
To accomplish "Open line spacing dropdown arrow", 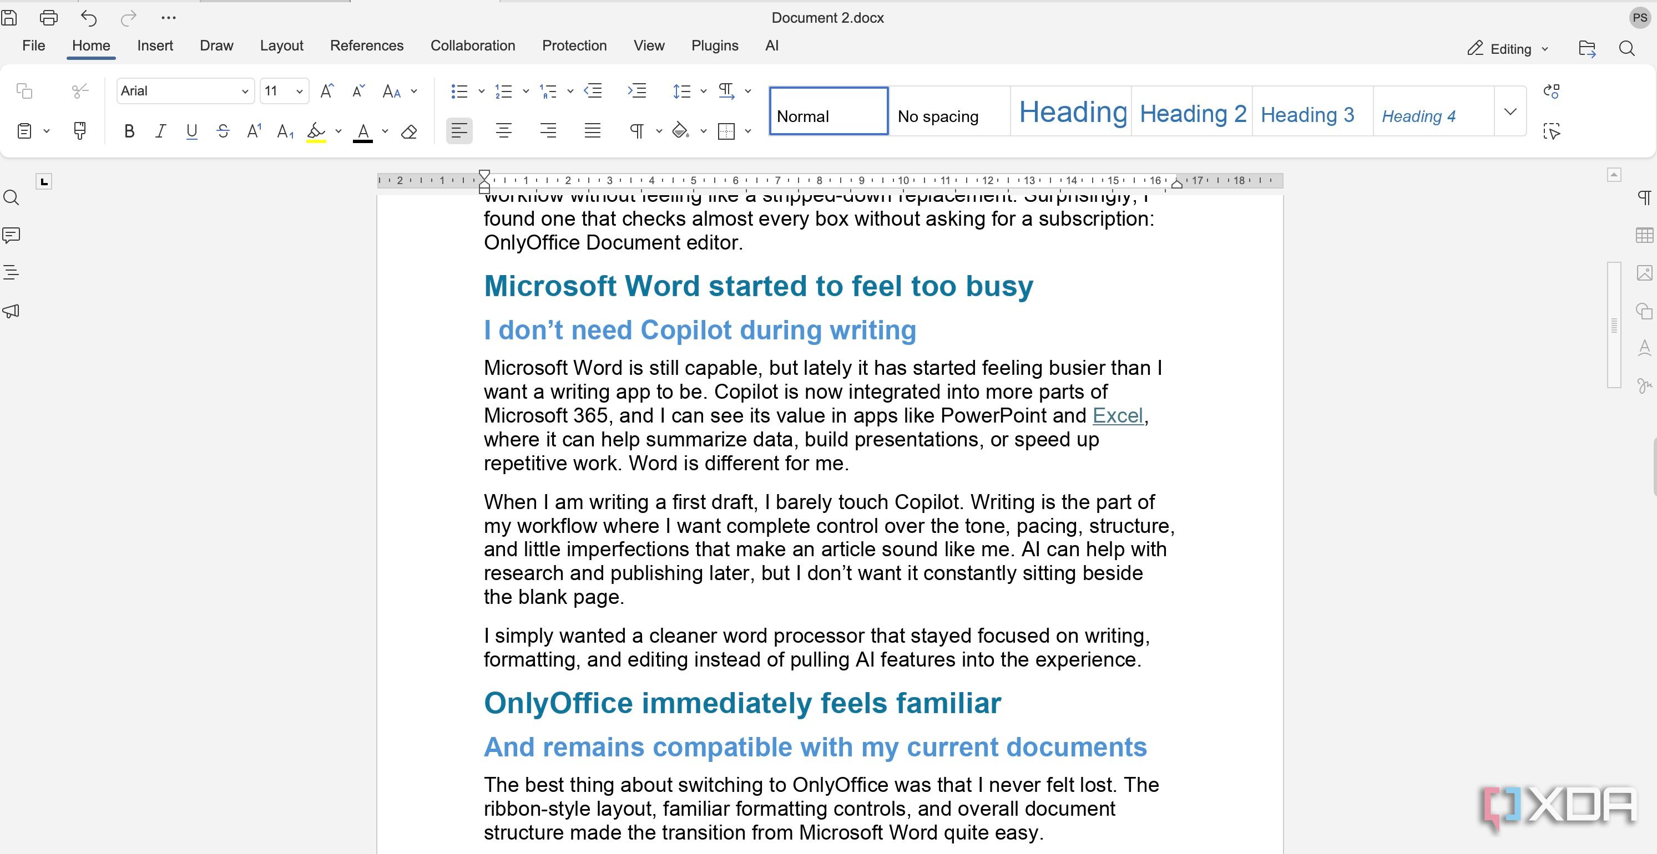I will click(703, 91).
